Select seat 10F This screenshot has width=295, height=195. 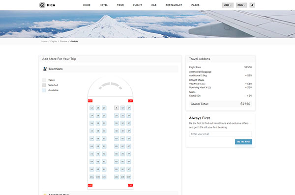(x=129, y=177)
